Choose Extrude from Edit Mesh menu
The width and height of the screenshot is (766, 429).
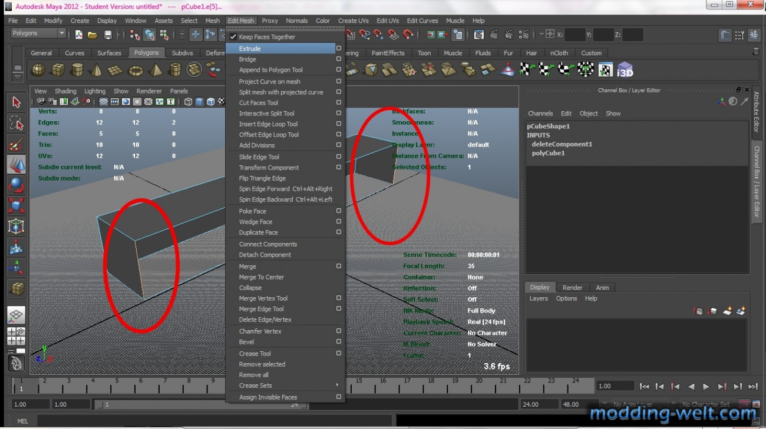tap(280, 48)
